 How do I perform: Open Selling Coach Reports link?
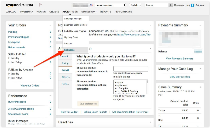click(x=95, y=112)
